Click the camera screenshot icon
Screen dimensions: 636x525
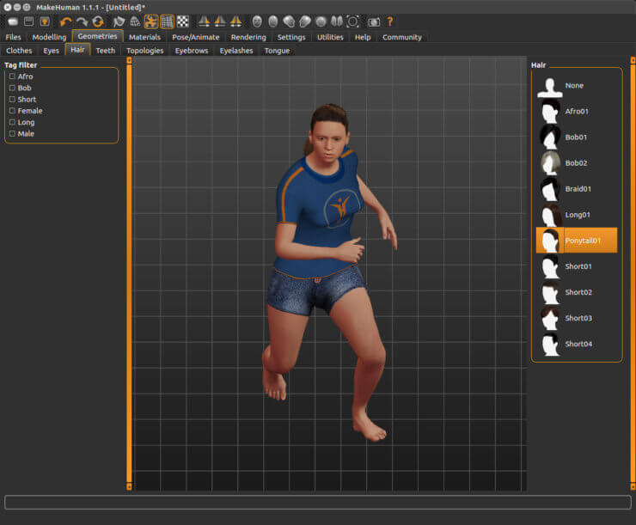click(x=374, y=21)
